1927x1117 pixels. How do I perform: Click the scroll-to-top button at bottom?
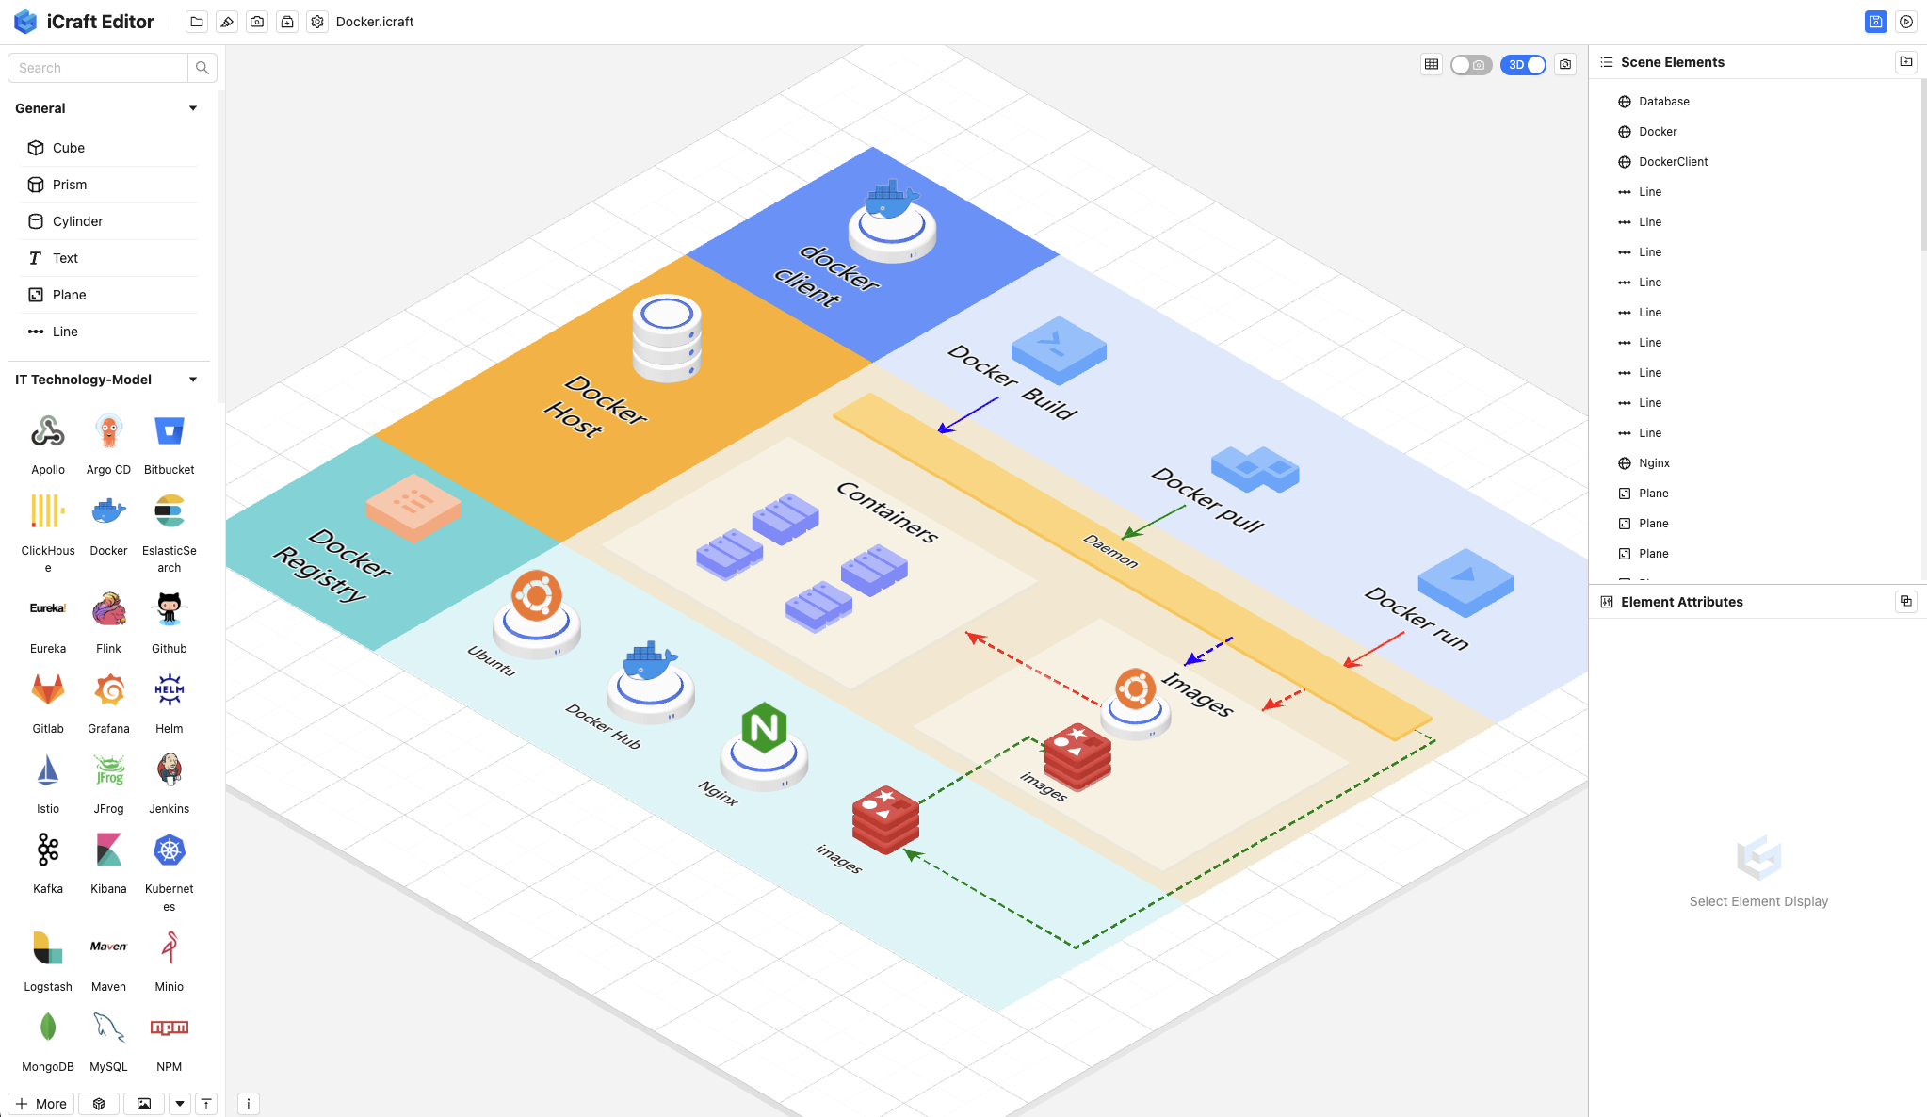[x=206, y=1104]
